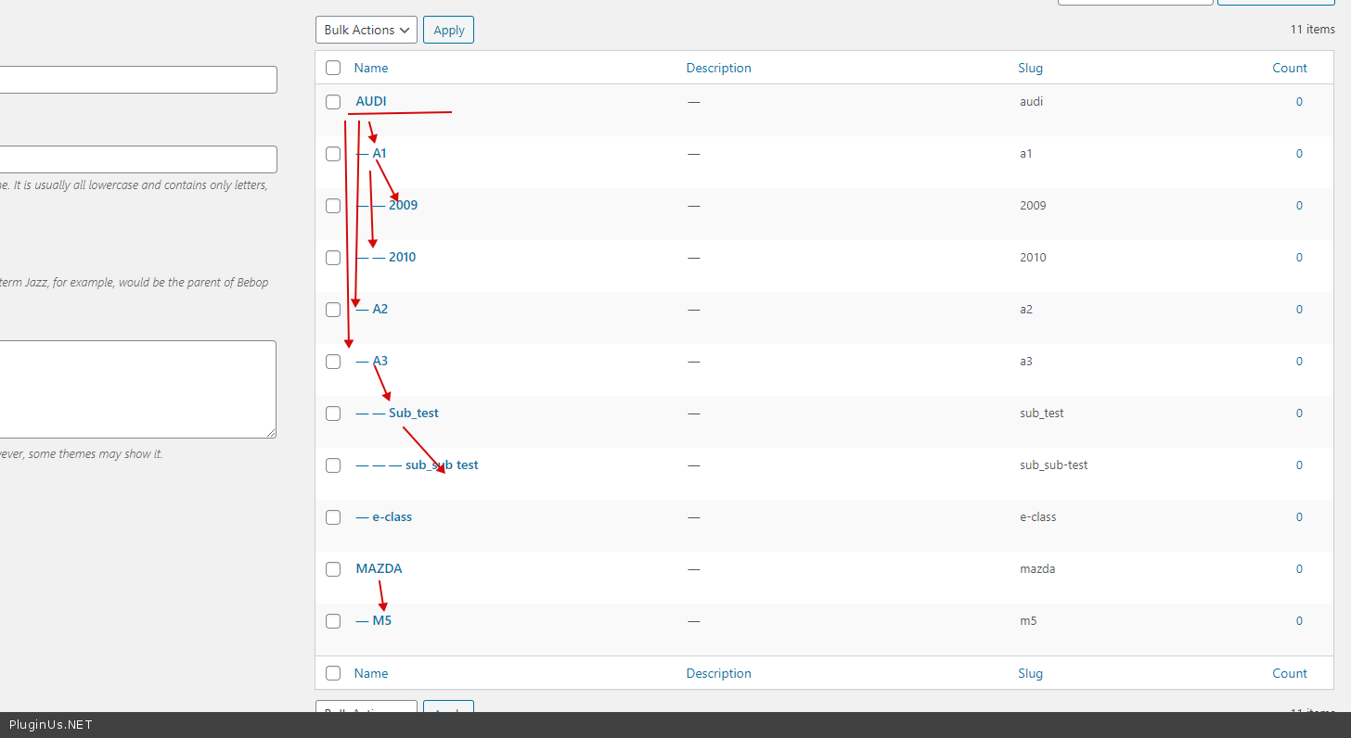
Task: Select the MAZDA row checkbox
Action: tap(333, 569)
